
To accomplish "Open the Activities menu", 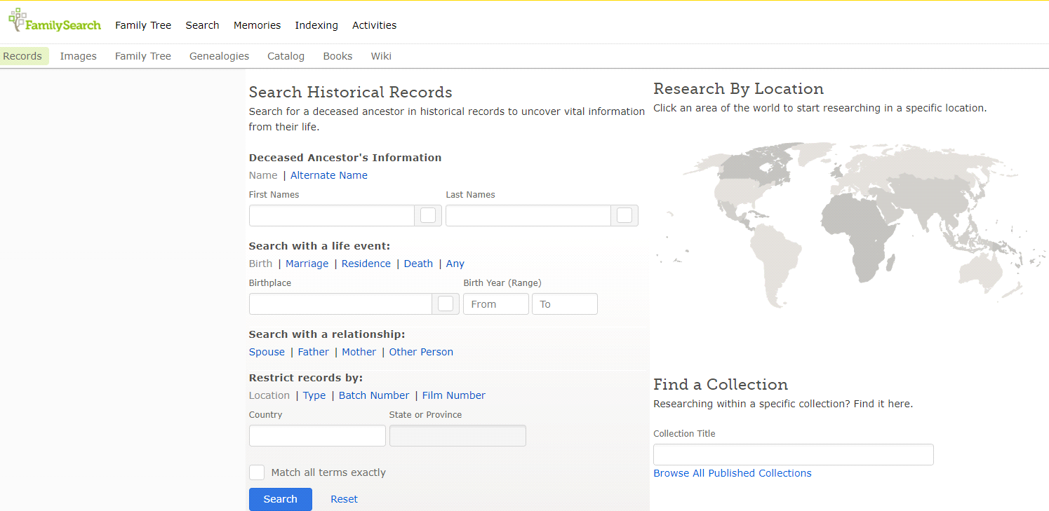I will pyautogui.click(x=374, y=25).
